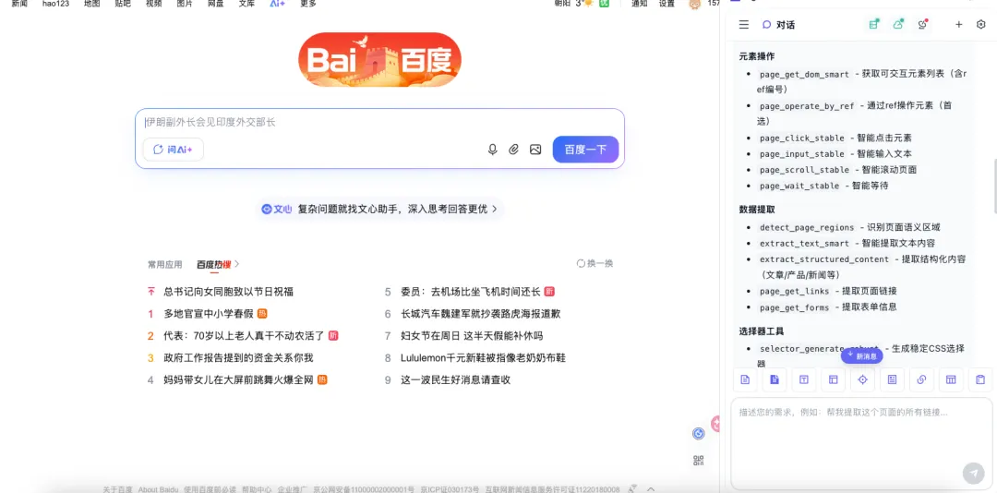Viewport: 997px width, 493px height.
Task: Open the 网盘 top navigation link
Action: click(x=216, y=3)
